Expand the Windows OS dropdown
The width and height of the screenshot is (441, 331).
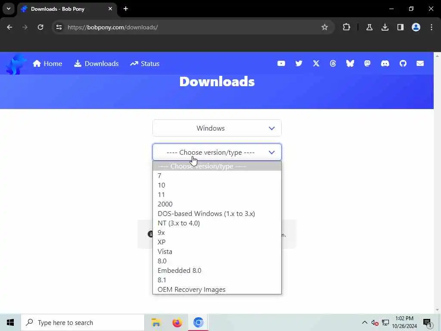click(217, 128)
